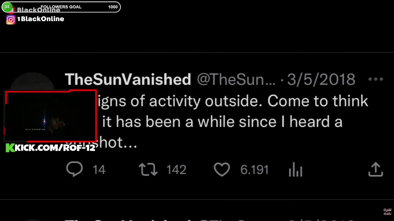Click the red-framed webcam overlay
This screenshot has height=221, width=394.
[51, 116]
